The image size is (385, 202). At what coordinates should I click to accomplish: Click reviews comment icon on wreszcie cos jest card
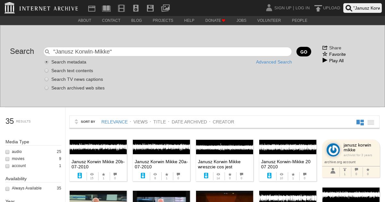241,174
